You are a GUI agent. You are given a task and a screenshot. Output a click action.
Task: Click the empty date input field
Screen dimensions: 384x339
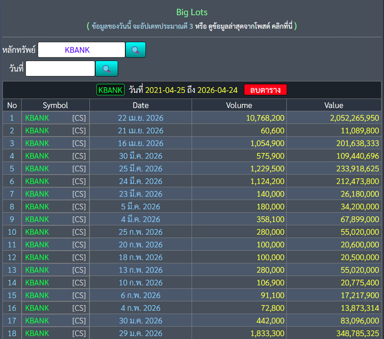click(x=60, y=68)
